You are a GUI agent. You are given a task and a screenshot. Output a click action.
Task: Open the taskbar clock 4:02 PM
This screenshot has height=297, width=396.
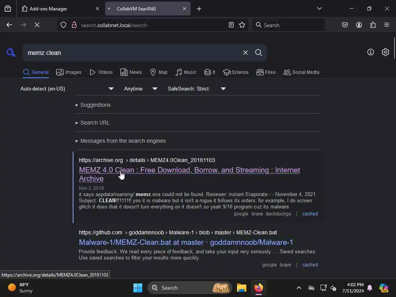[353, 288]
